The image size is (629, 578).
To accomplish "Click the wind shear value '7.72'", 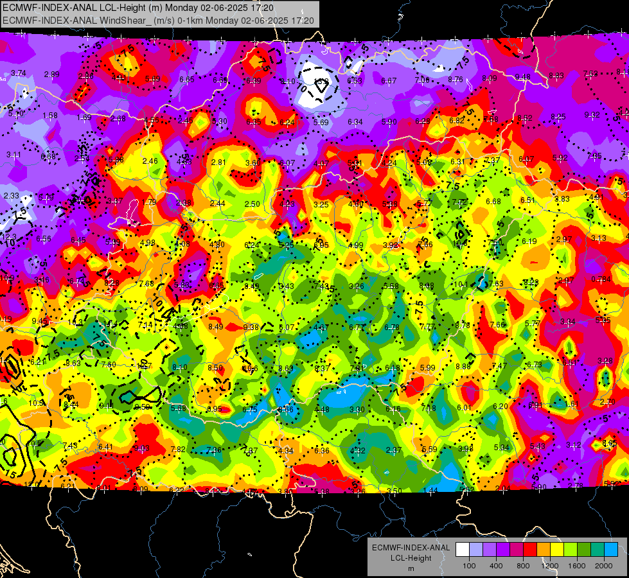I will 459,202.
